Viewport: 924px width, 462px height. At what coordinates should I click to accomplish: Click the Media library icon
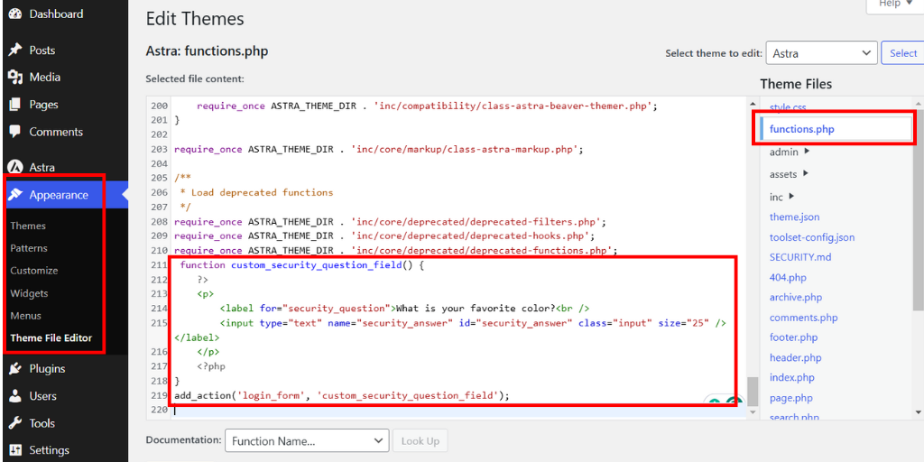(15, 78)
